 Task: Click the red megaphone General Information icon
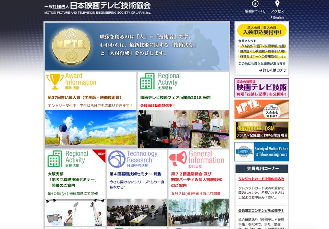[178, 158]
